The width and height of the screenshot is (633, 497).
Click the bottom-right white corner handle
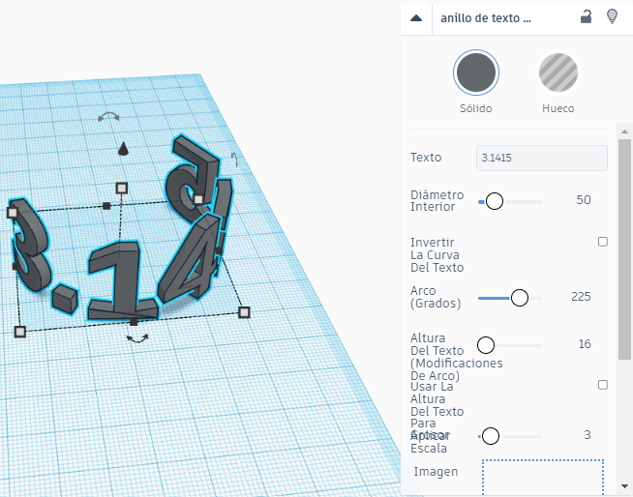[244, 312]
